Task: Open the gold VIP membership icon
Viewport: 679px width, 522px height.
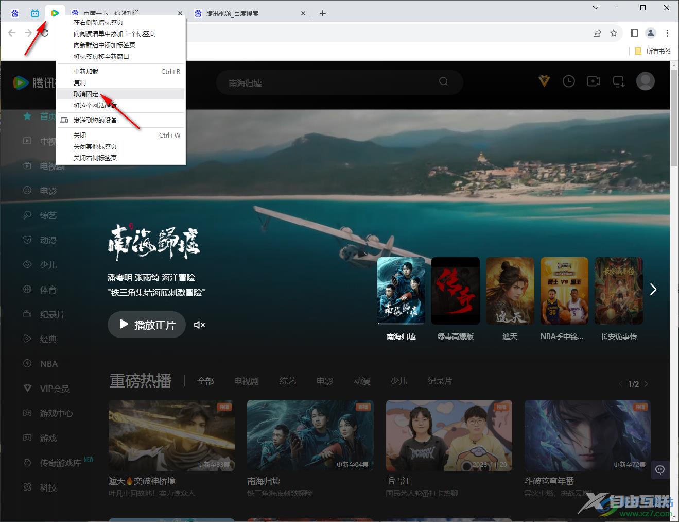Action: click(x=544, y=81)
